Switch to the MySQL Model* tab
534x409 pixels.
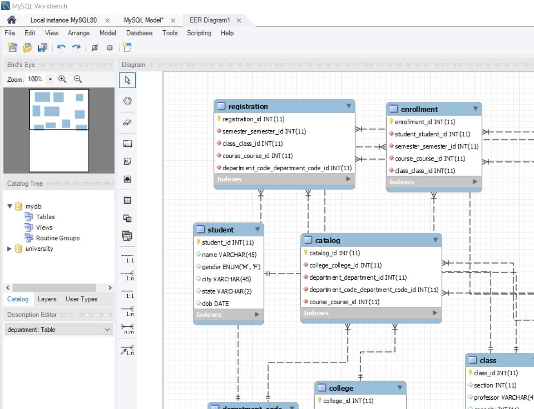click(144, 20)
